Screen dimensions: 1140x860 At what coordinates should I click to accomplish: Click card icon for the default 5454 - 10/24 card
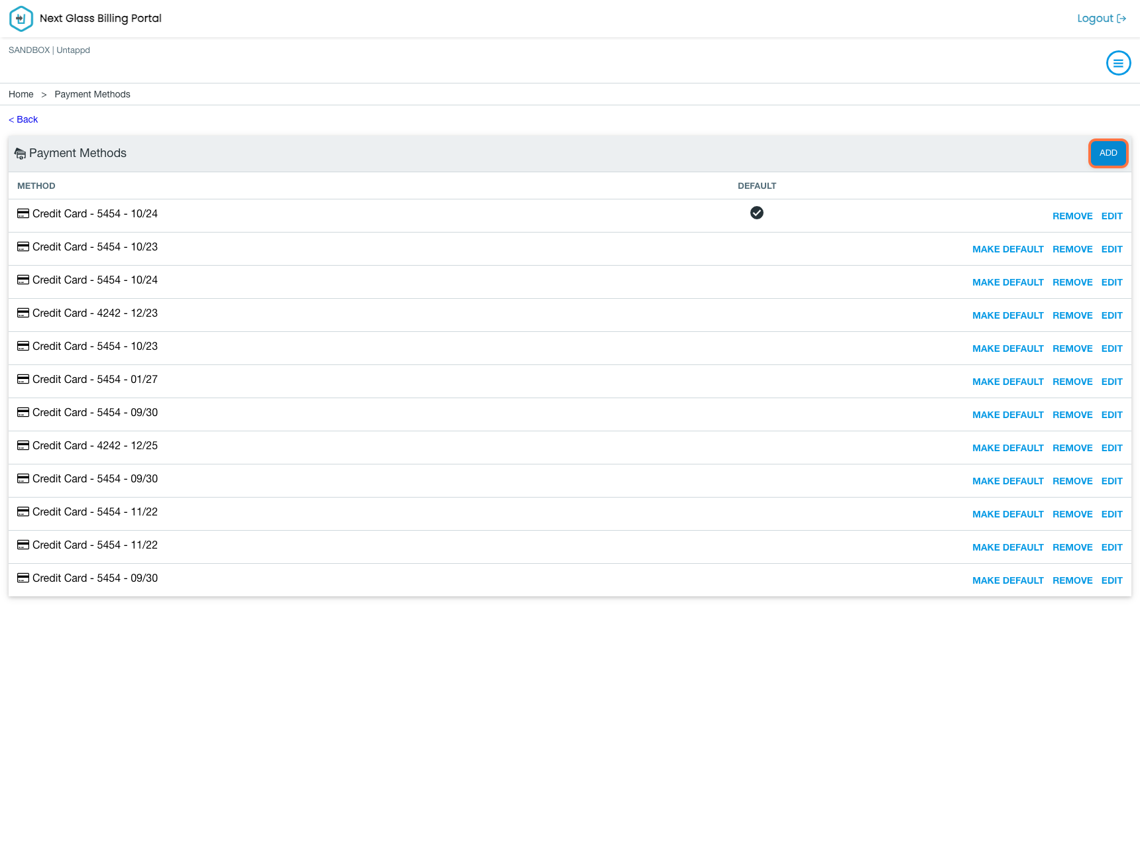pos(23,213)
